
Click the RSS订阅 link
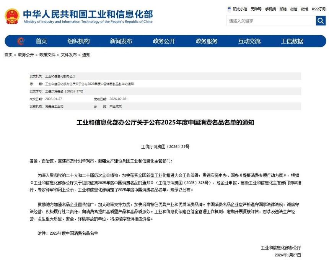click(x=319, y=9)
